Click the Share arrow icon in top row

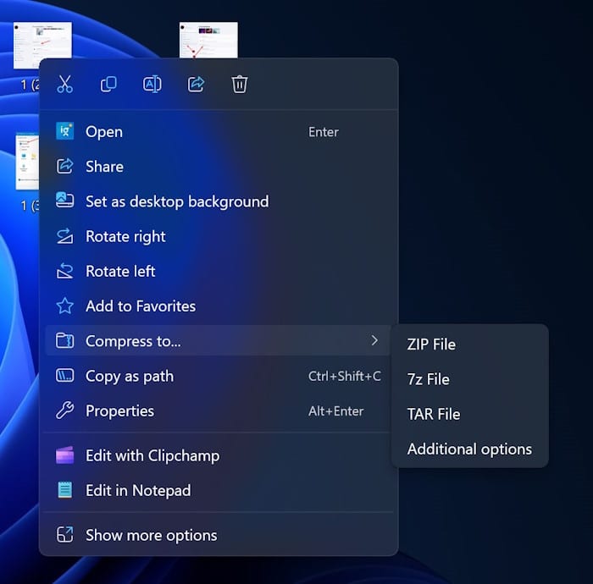click(196, 84)
